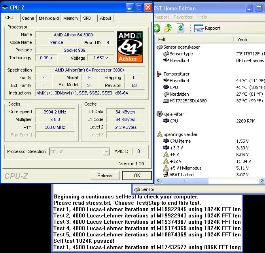
Task: Click the Code Name value Venice
Action: point(56,42)
